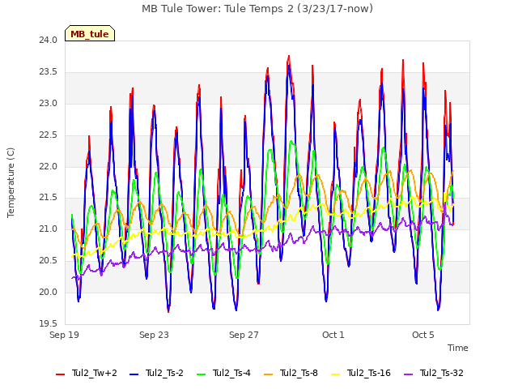Click the 23.5 y-axis tick label
Image resolution: width=518 pixels, height=389 pixels.
[49, 72]
